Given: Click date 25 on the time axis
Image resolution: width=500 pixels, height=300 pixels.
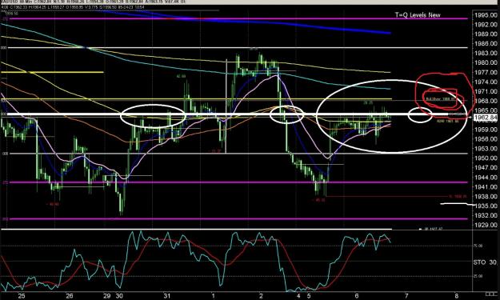Looking at the screenshot, I should [x=22, y=296].
